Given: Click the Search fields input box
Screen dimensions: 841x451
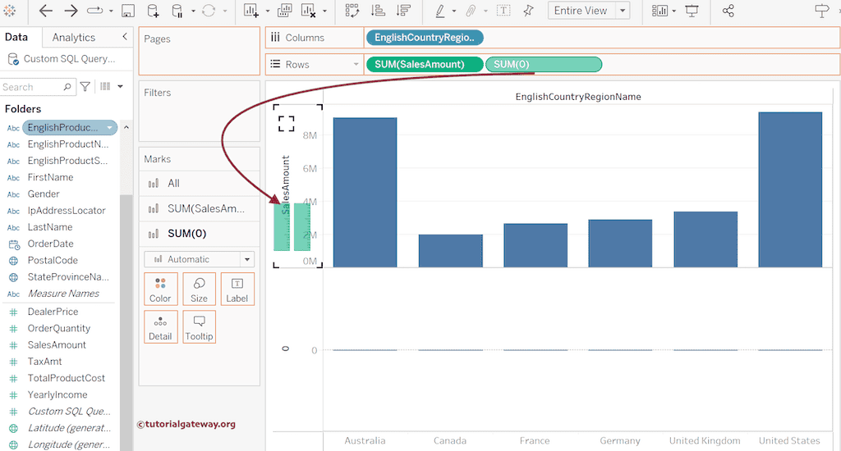Looking at the screenshot, I should click(x=31, y=87).
